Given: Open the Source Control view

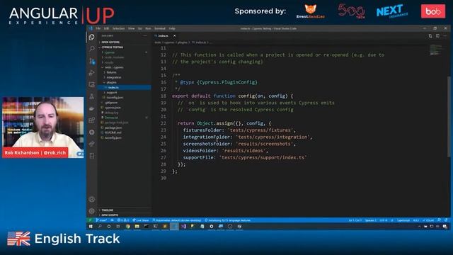Looking at the screenshot, I should (92, 61).
